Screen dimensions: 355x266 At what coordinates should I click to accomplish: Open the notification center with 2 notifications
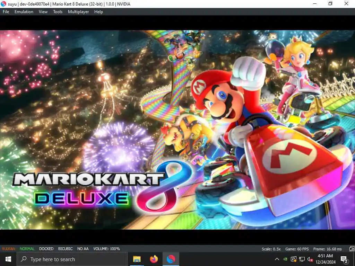(x=344, y=259)
